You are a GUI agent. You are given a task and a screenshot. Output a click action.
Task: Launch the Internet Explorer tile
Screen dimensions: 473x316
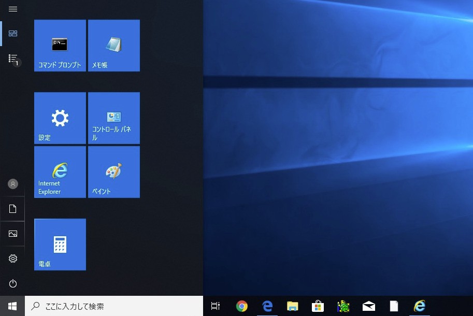tap(60, 171)
